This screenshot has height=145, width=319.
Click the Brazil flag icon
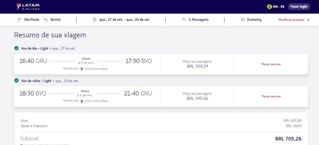269,7
